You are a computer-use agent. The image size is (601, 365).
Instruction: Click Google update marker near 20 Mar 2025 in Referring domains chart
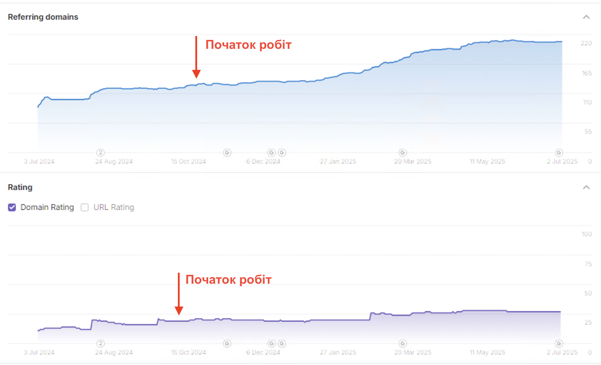tap(403, 153)
